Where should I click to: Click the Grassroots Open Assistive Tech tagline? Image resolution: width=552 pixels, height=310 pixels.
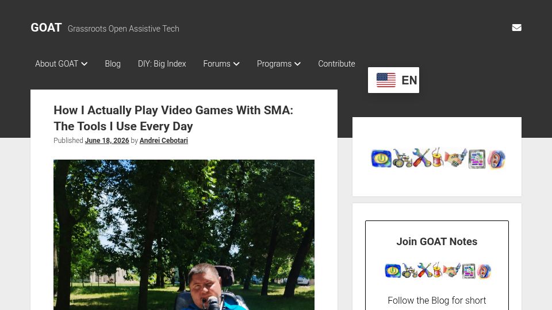coord(123,29)
